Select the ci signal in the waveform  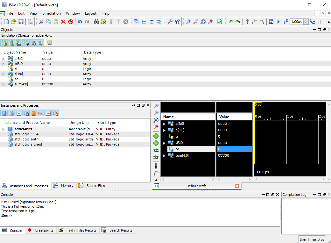(177, 137)
